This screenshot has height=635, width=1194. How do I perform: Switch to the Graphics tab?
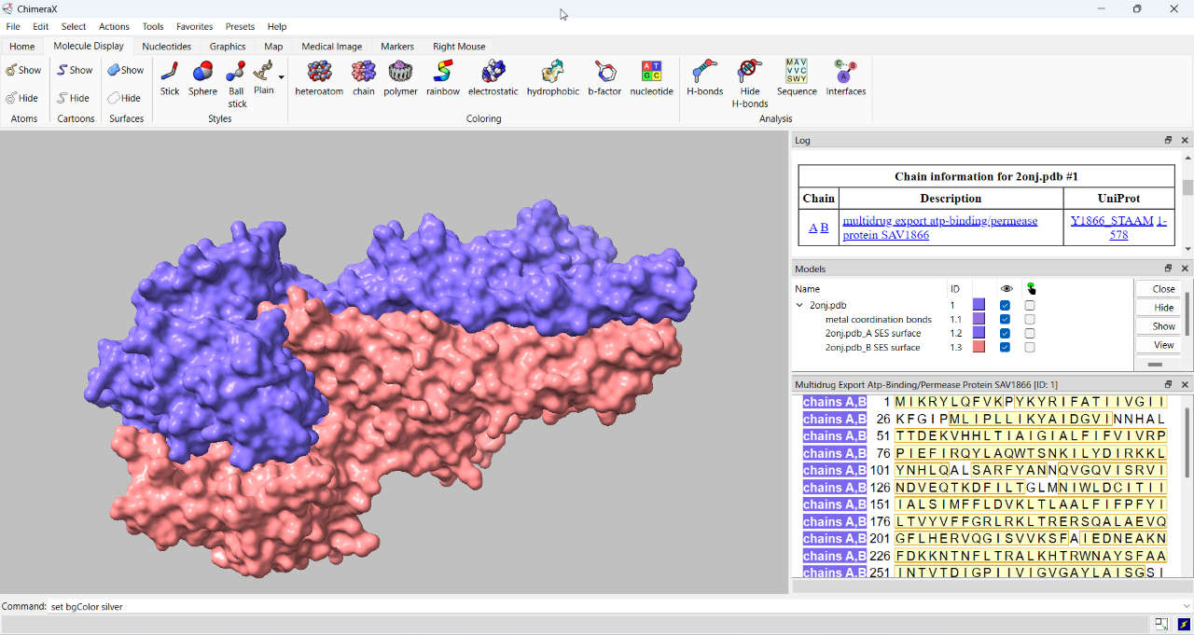[227, 46]
